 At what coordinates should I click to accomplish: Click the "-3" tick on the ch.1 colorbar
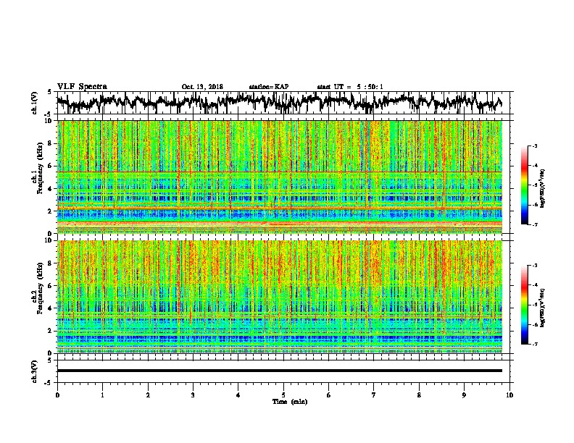pos(534,146)
